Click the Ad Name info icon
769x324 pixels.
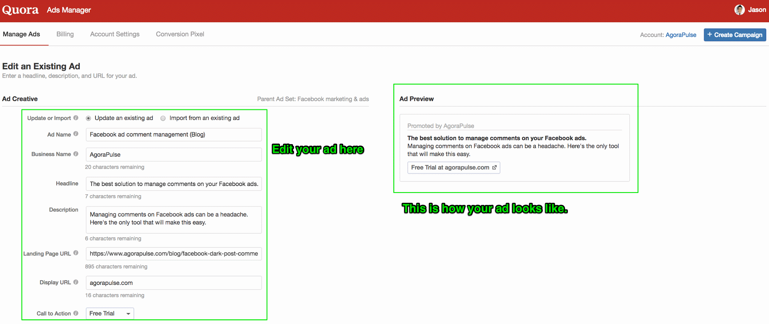point(76,134)
